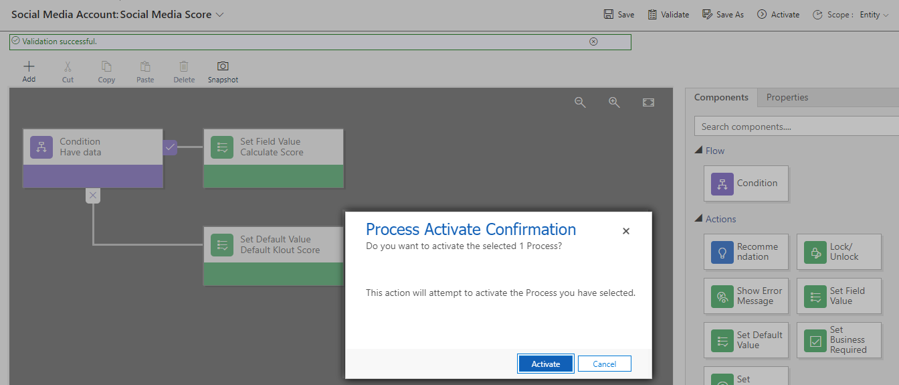Select the Components tab
This screenshot has height=385, width=899.
(x=721, y=97)
